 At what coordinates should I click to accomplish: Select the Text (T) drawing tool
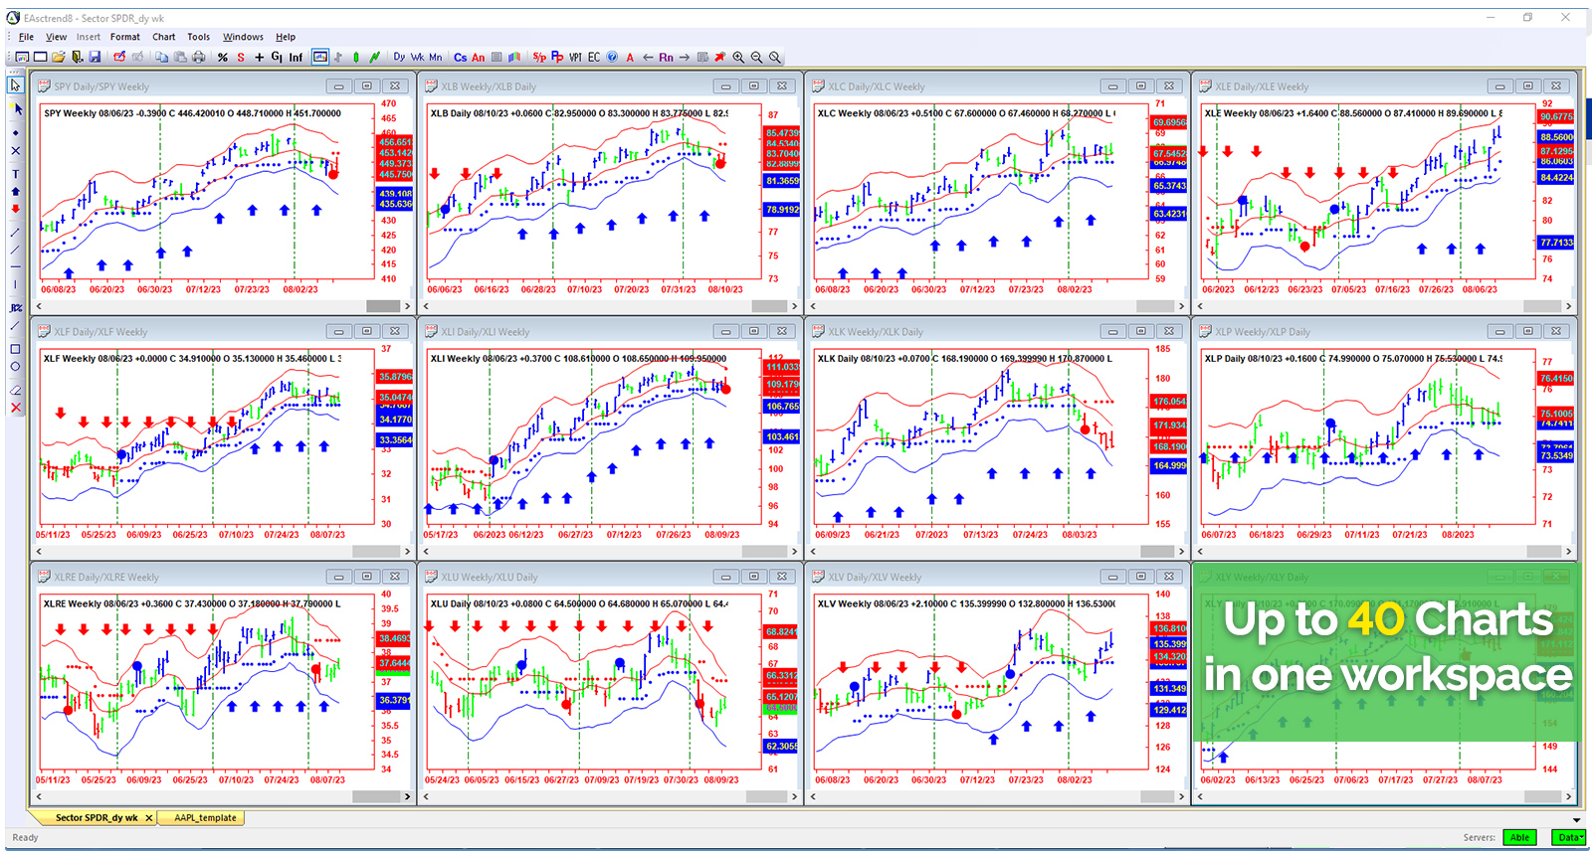pos(15,174)
